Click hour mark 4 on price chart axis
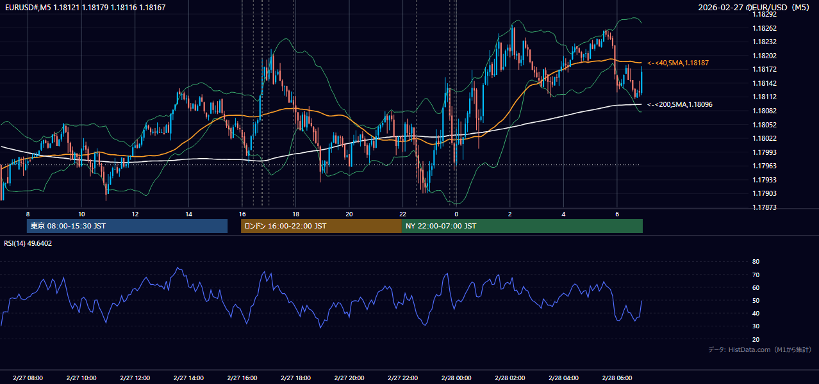819x384 pixels. coord(563,213)
